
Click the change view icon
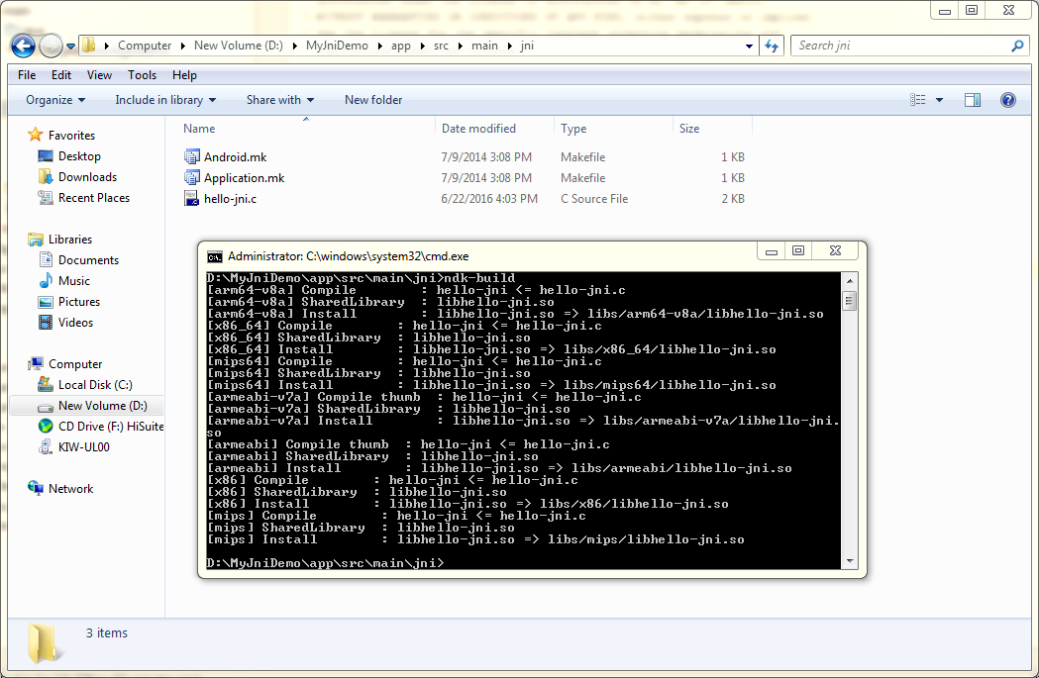(x=918, y=100)
